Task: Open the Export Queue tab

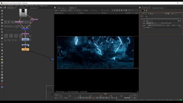Action: coord(61,8)
